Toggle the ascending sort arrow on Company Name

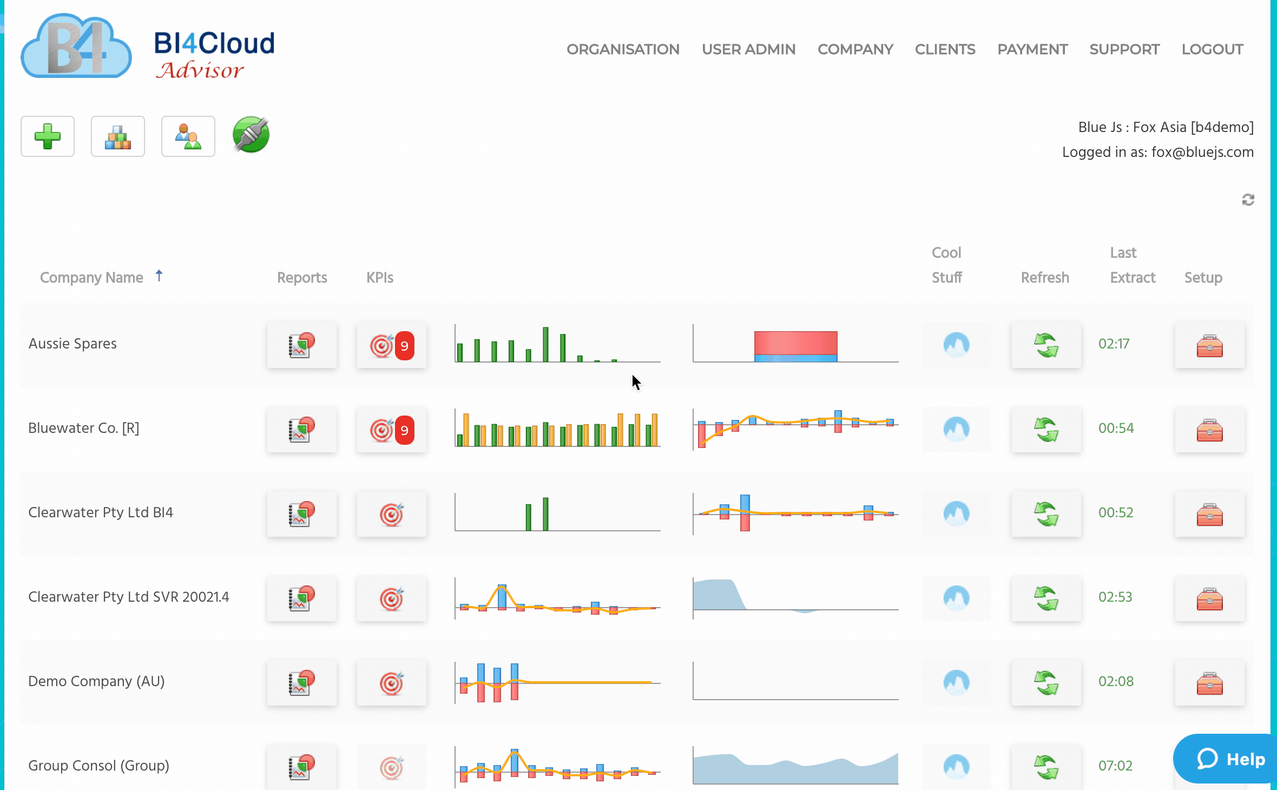click(x=159, y=276)
